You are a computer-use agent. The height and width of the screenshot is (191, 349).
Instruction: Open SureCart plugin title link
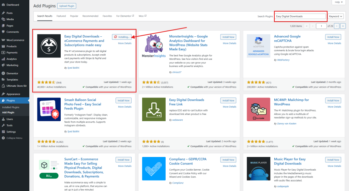tap(84, 168)
